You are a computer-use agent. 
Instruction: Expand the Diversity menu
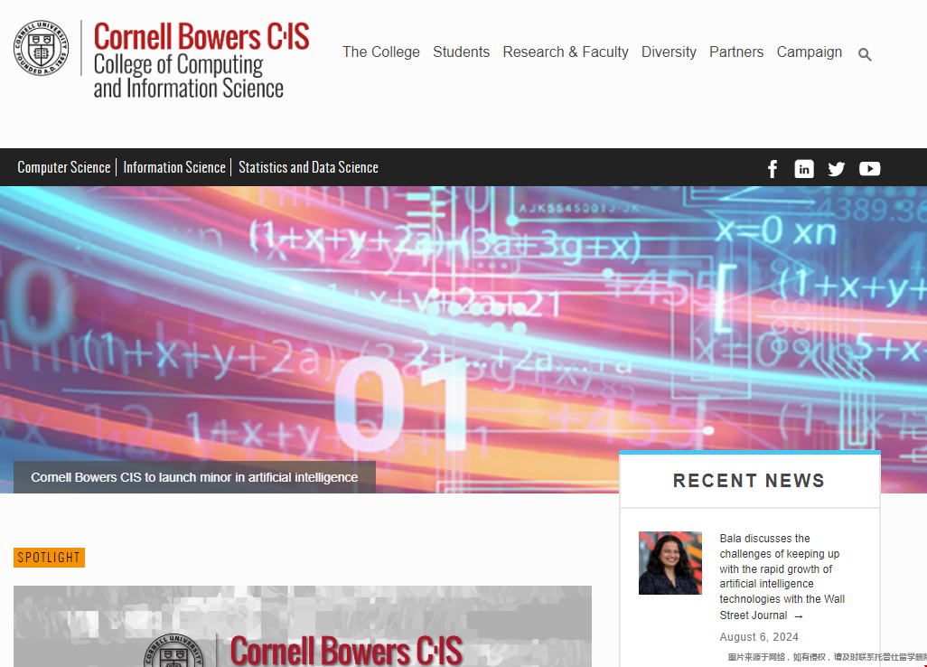(x=669, y=52)
